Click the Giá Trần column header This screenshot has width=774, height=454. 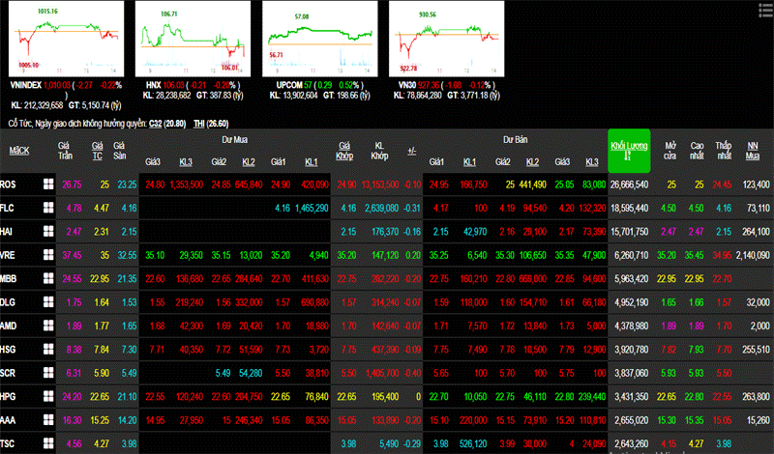65,151
